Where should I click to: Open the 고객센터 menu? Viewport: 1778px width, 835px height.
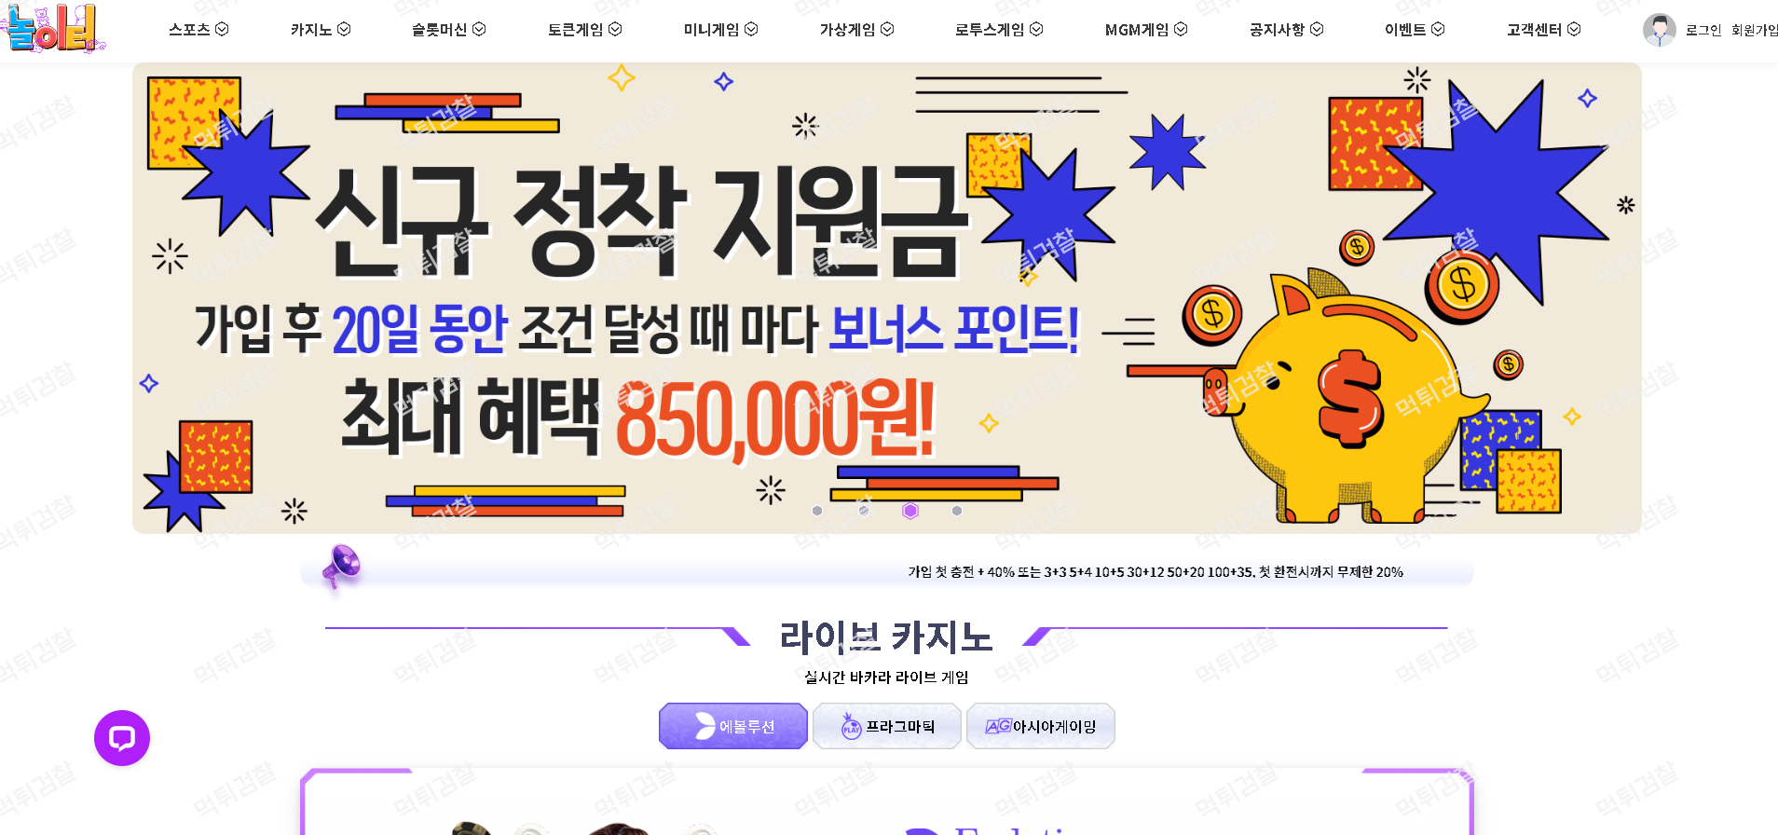[x=1543, y=30]
